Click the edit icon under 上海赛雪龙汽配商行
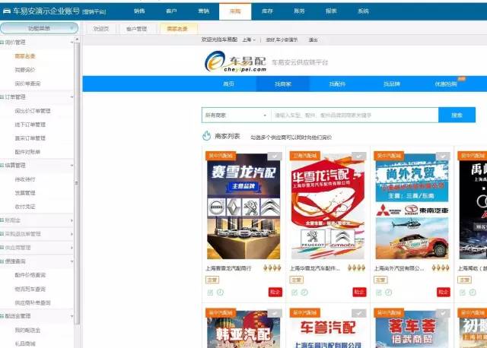This screenshot has height=348, width=487. pyautogui.click(x=210, y=293)
